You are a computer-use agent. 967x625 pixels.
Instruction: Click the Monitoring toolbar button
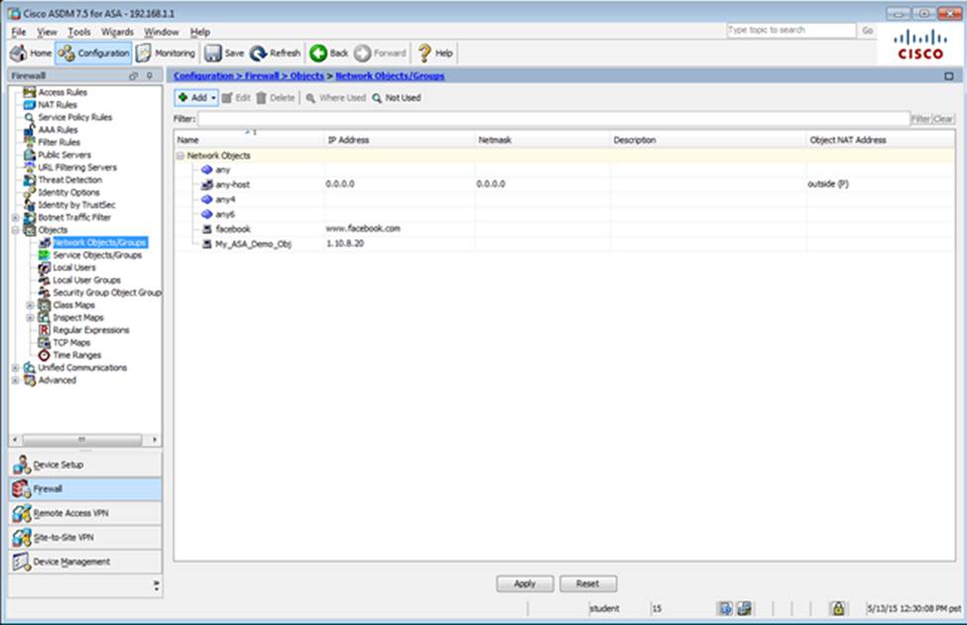pos(166,54)
